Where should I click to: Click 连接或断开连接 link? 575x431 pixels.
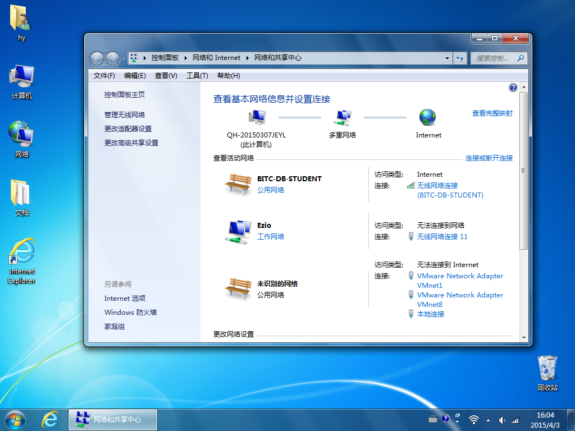[x=489, y=158]
